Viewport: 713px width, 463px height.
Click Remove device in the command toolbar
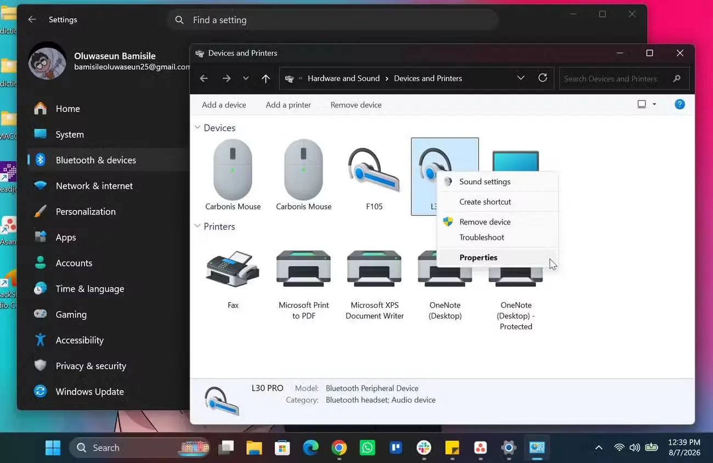click(x=356, y=105)
